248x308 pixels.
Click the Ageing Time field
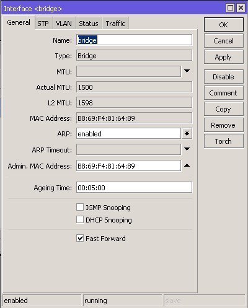pos(134,187)
